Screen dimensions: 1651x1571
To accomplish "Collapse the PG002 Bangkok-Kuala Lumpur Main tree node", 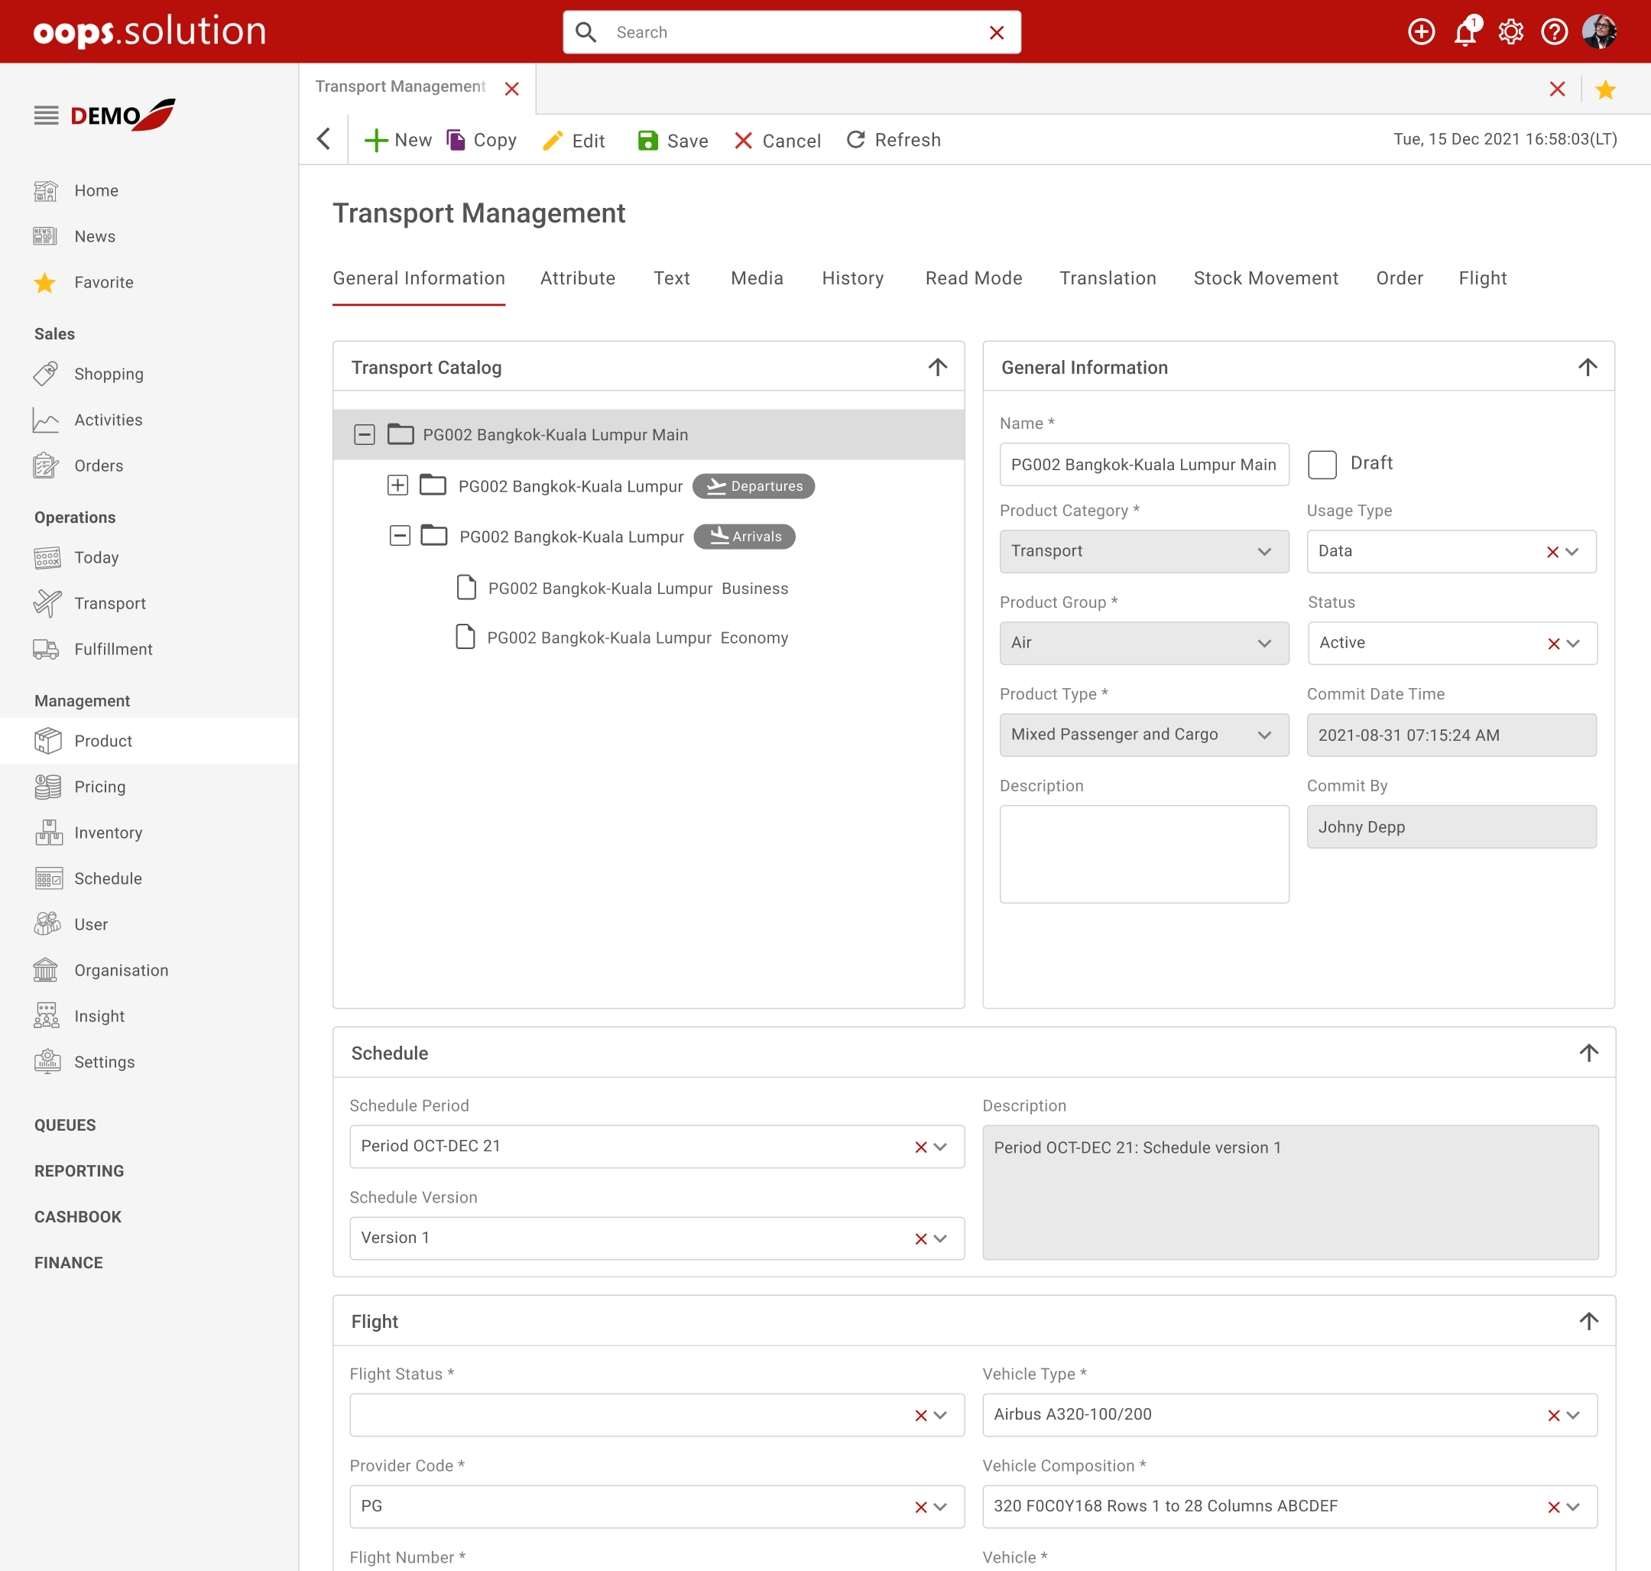I will (364, 435).
